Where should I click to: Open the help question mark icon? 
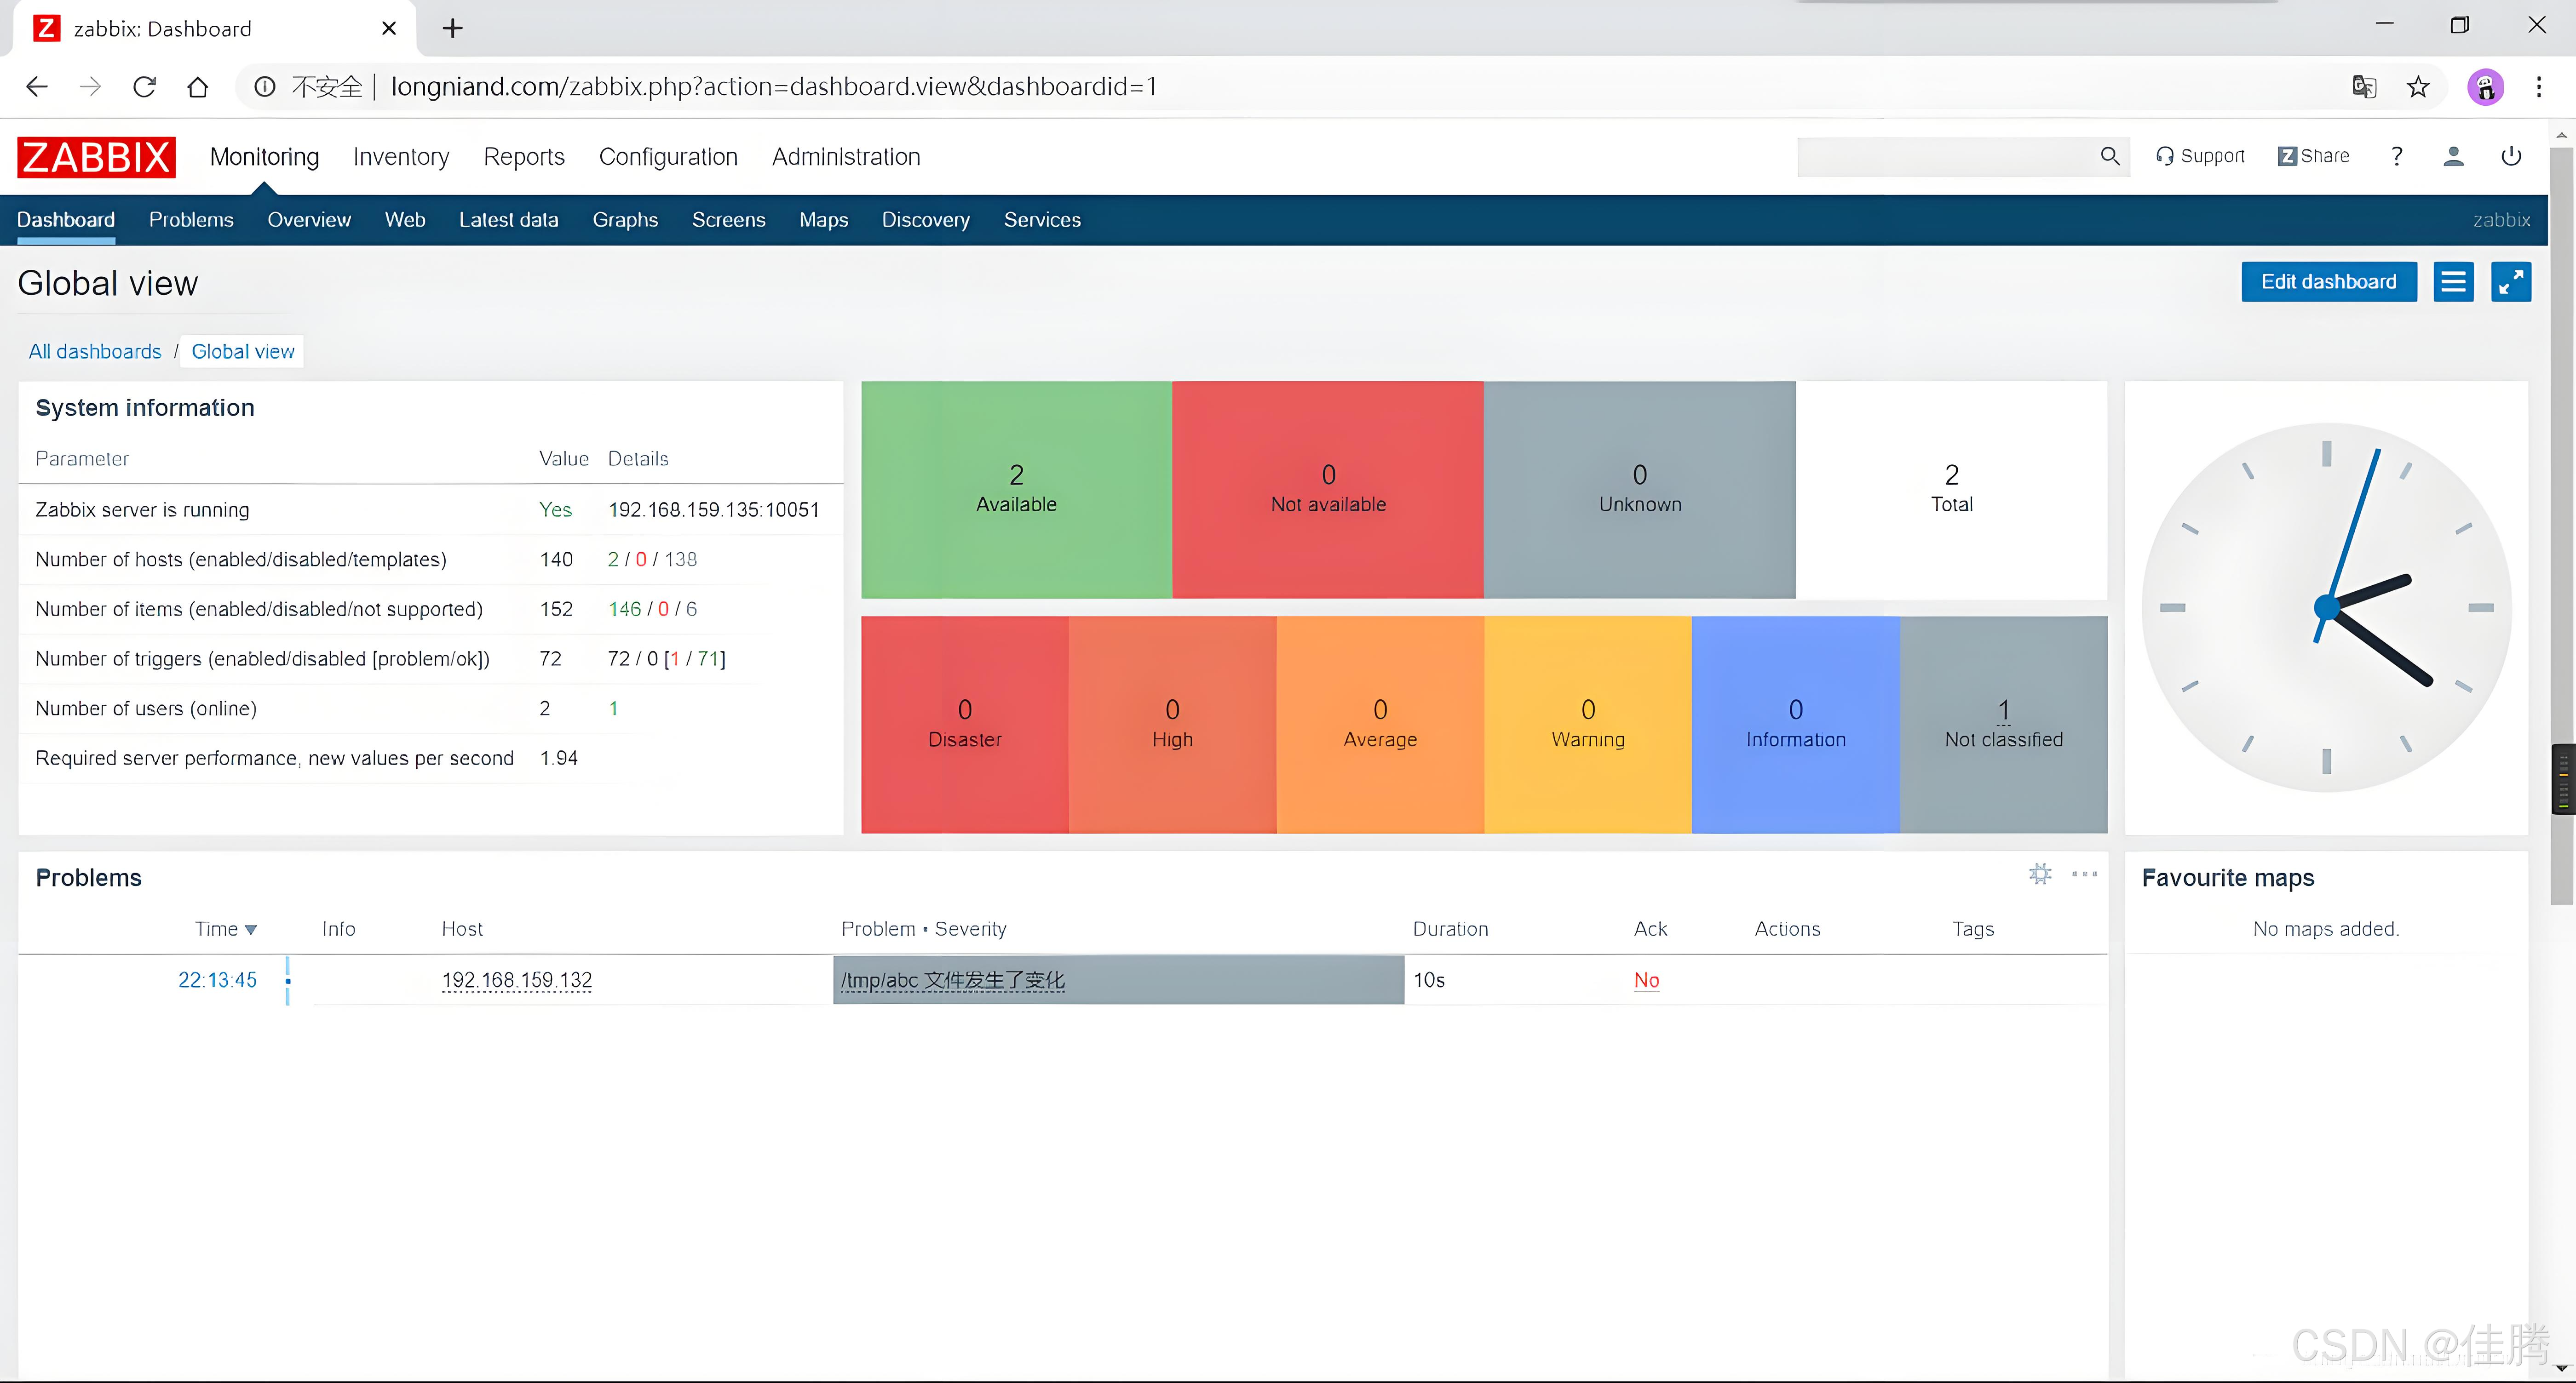2396,156
